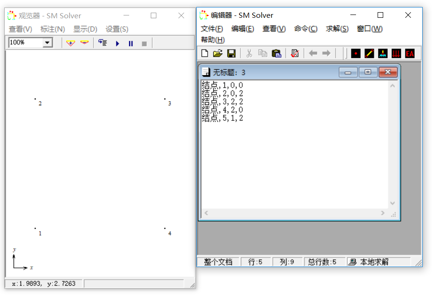Start animation with the play button
This screenshot has height=297, width=433.
(x=117, y=44)
